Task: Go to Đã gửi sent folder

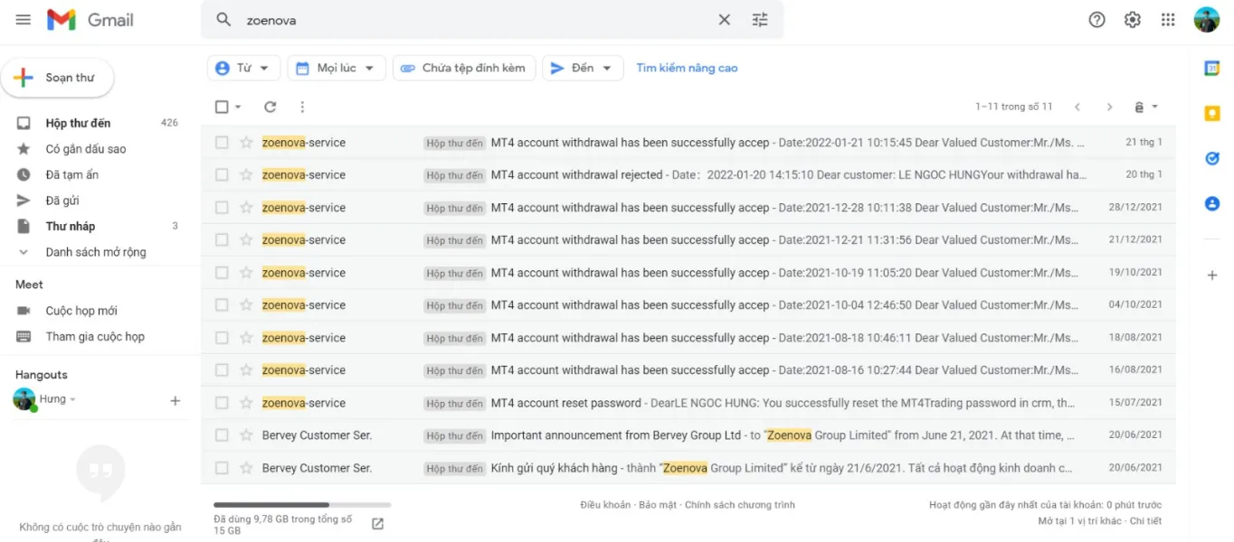Action: 62,201
